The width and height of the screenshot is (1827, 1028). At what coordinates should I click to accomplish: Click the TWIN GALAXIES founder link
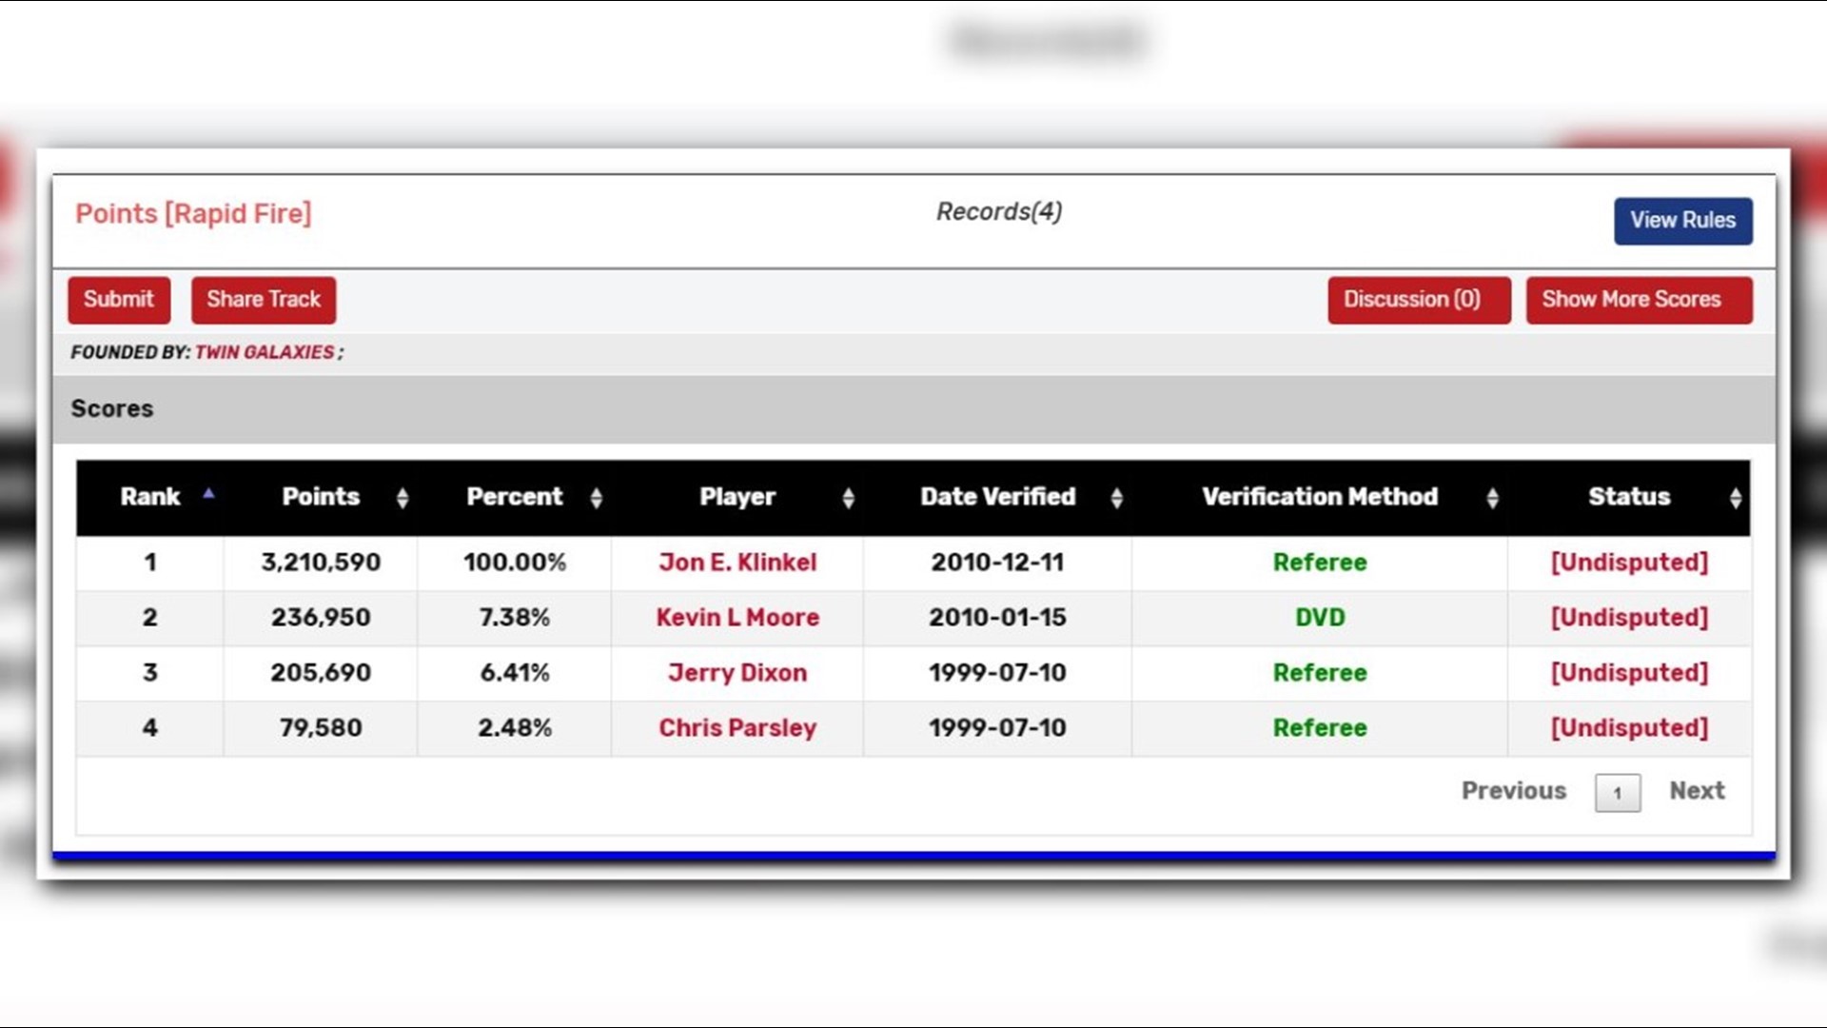tap(265, 352)
